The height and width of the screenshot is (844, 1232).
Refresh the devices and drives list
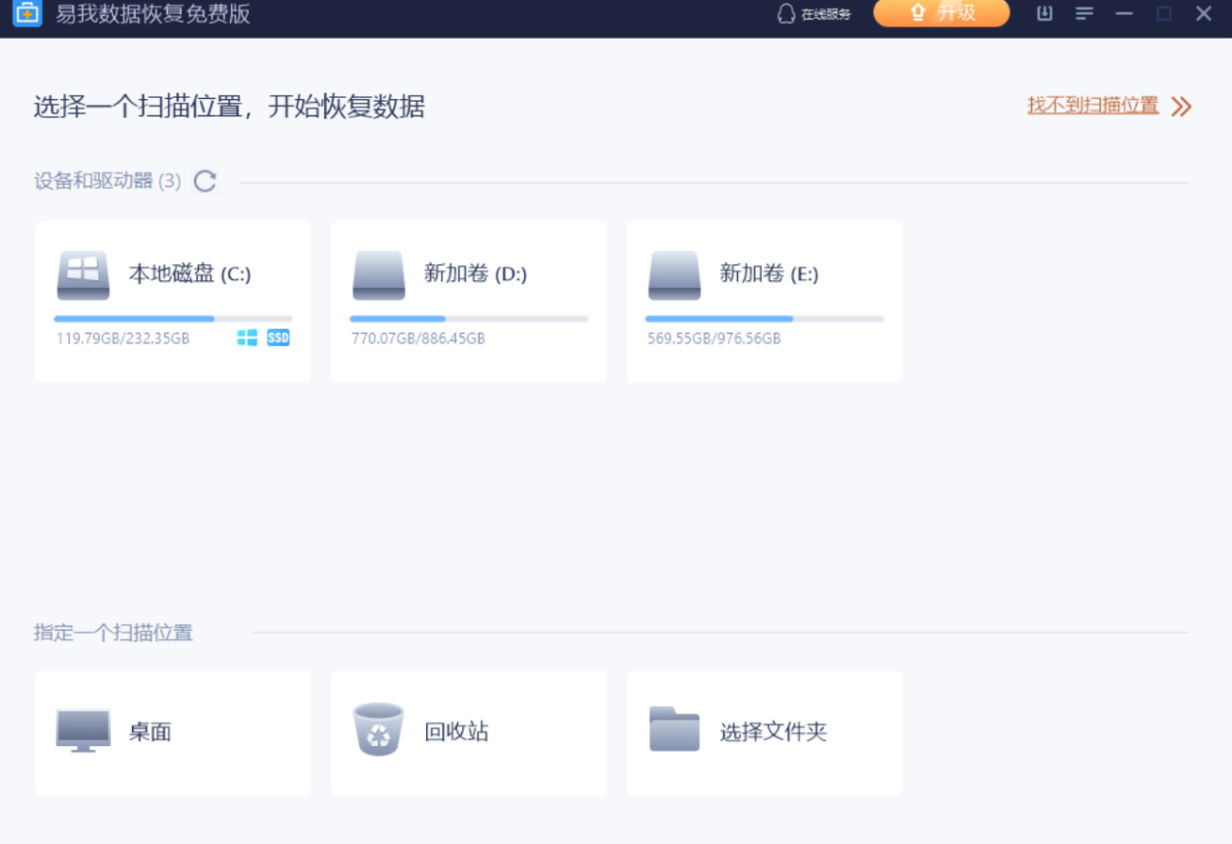point(204,180)
